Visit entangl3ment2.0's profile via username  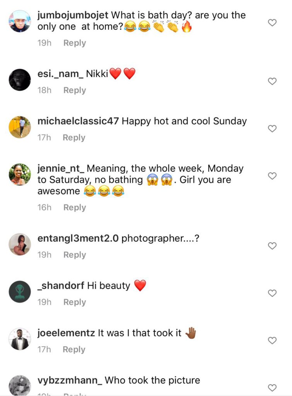point(78,239)
